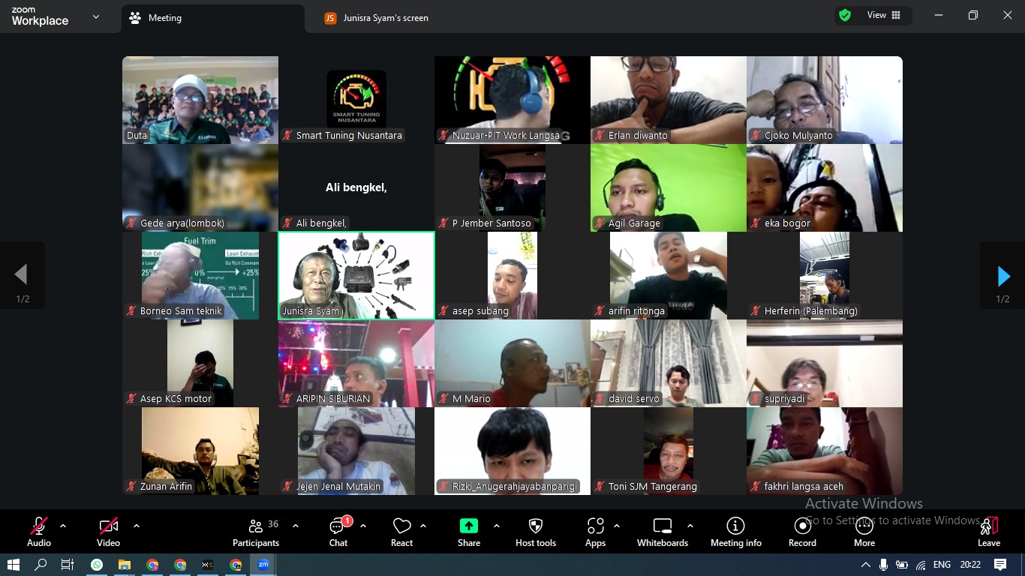Switch to Junisra Syam's screen tab
The height and width of the screenshot is (576, 1025).
point(377,18)
